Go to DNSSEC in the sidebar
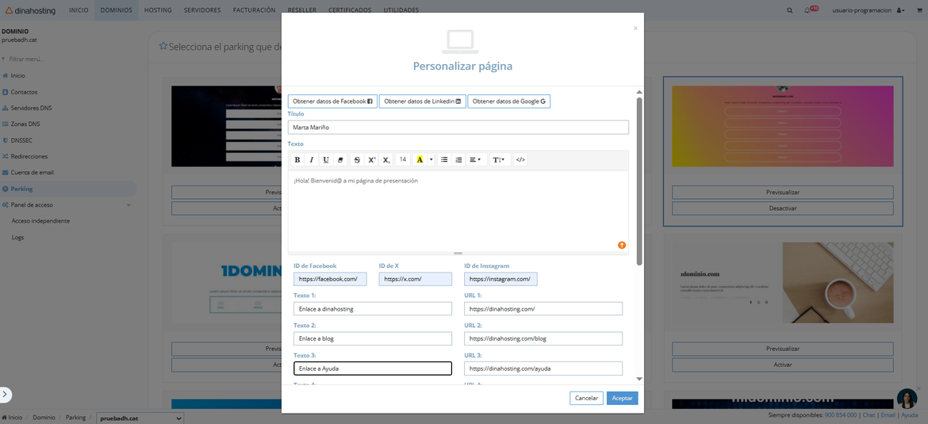This screenshot has height=424, width=928. click(21, 141)
